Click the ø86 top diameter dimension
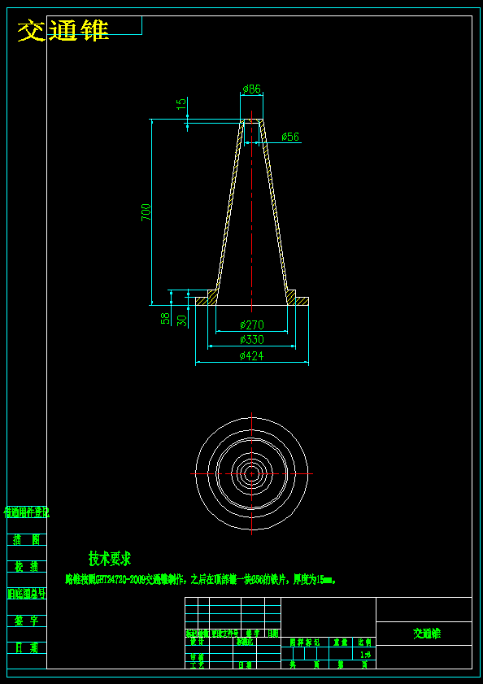This screenshot has height=684, width=483. 252,89
